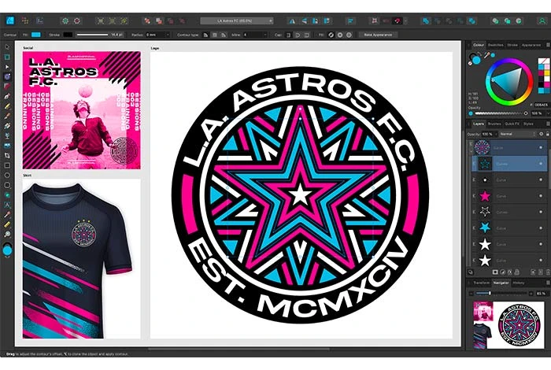
Task: Switch to the Brushes tab
Action: (494, 124)
